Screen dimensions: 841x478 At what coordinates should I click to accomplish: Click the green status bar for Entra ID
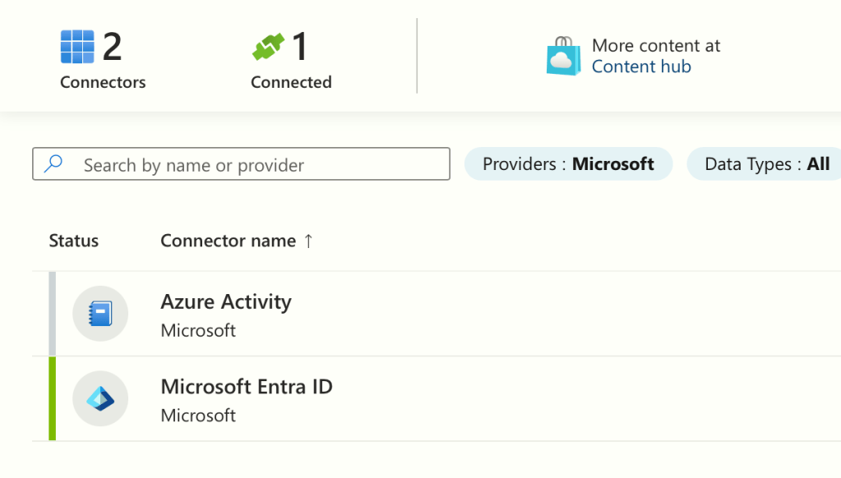53,398
